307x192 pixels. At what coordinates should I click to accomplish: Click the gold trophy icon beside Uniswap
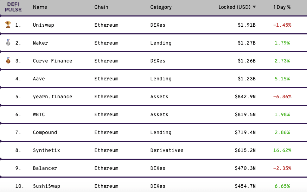click(8, 25)
